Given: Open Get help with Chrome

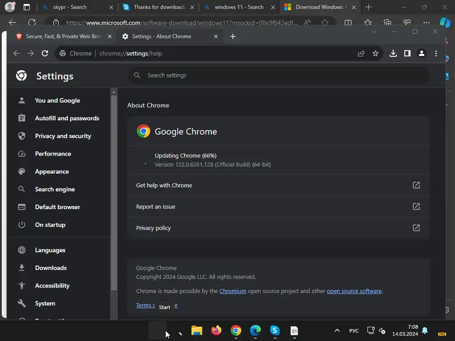Looking at the screenshot, I should (x=278, y=185).
